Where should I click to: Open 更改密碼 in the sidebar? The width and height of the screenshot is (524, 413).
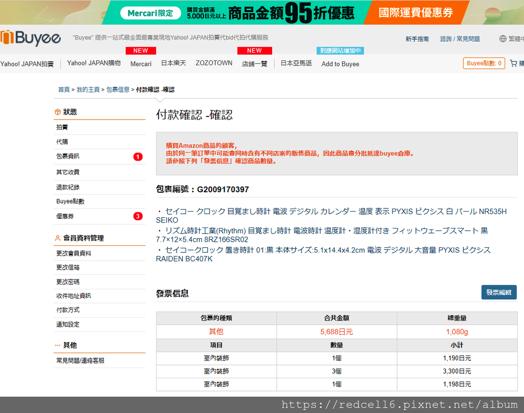point(99,282)
